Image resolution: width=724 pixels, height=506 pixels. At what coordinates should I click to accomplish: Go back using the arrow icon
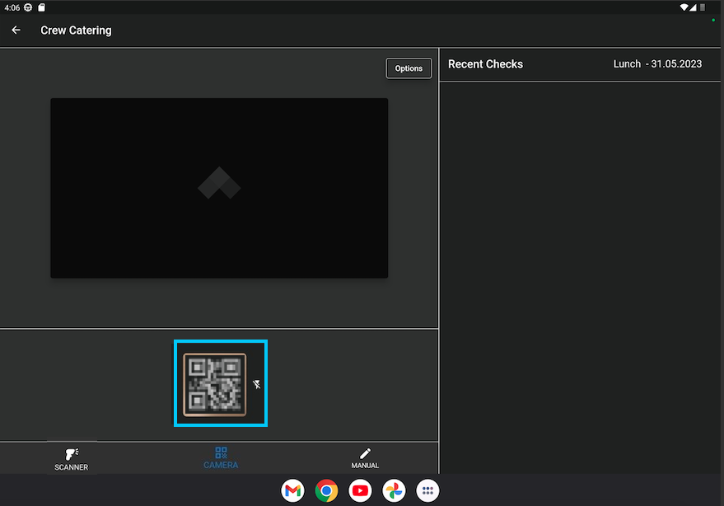[x=16, y=30]
